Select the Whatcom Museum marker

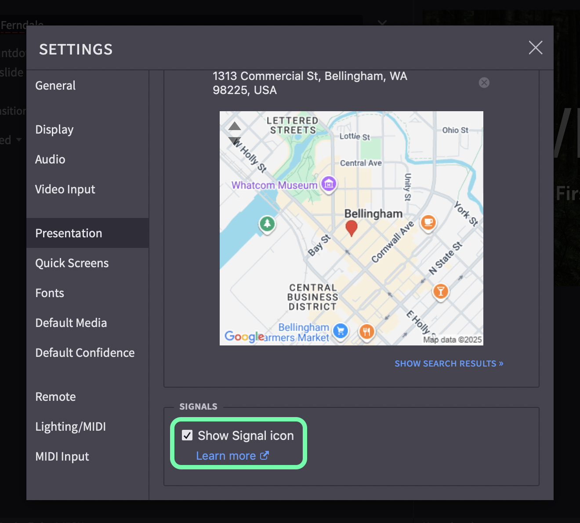point(329,185)
